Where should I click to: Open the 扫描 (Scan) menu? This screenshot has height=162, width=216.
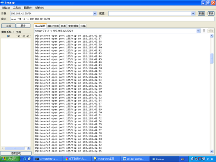5,8
